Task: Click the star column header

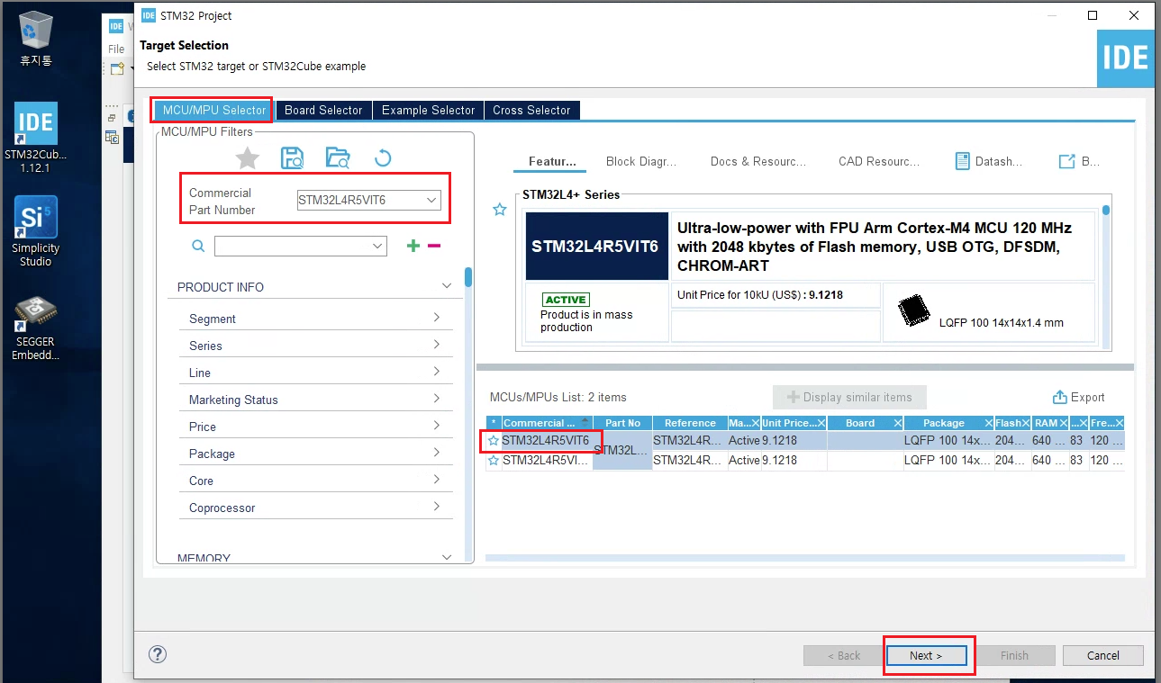Action: [494, 423]
